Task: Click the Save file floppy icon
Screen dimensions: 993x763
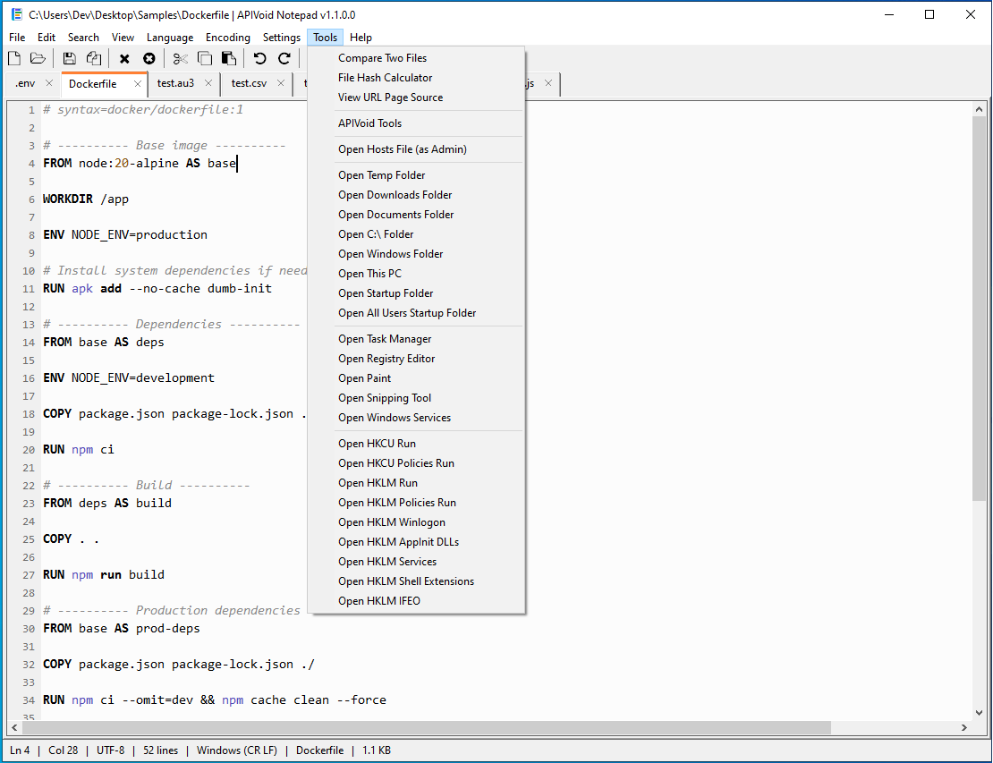Action: coord(69,59)
